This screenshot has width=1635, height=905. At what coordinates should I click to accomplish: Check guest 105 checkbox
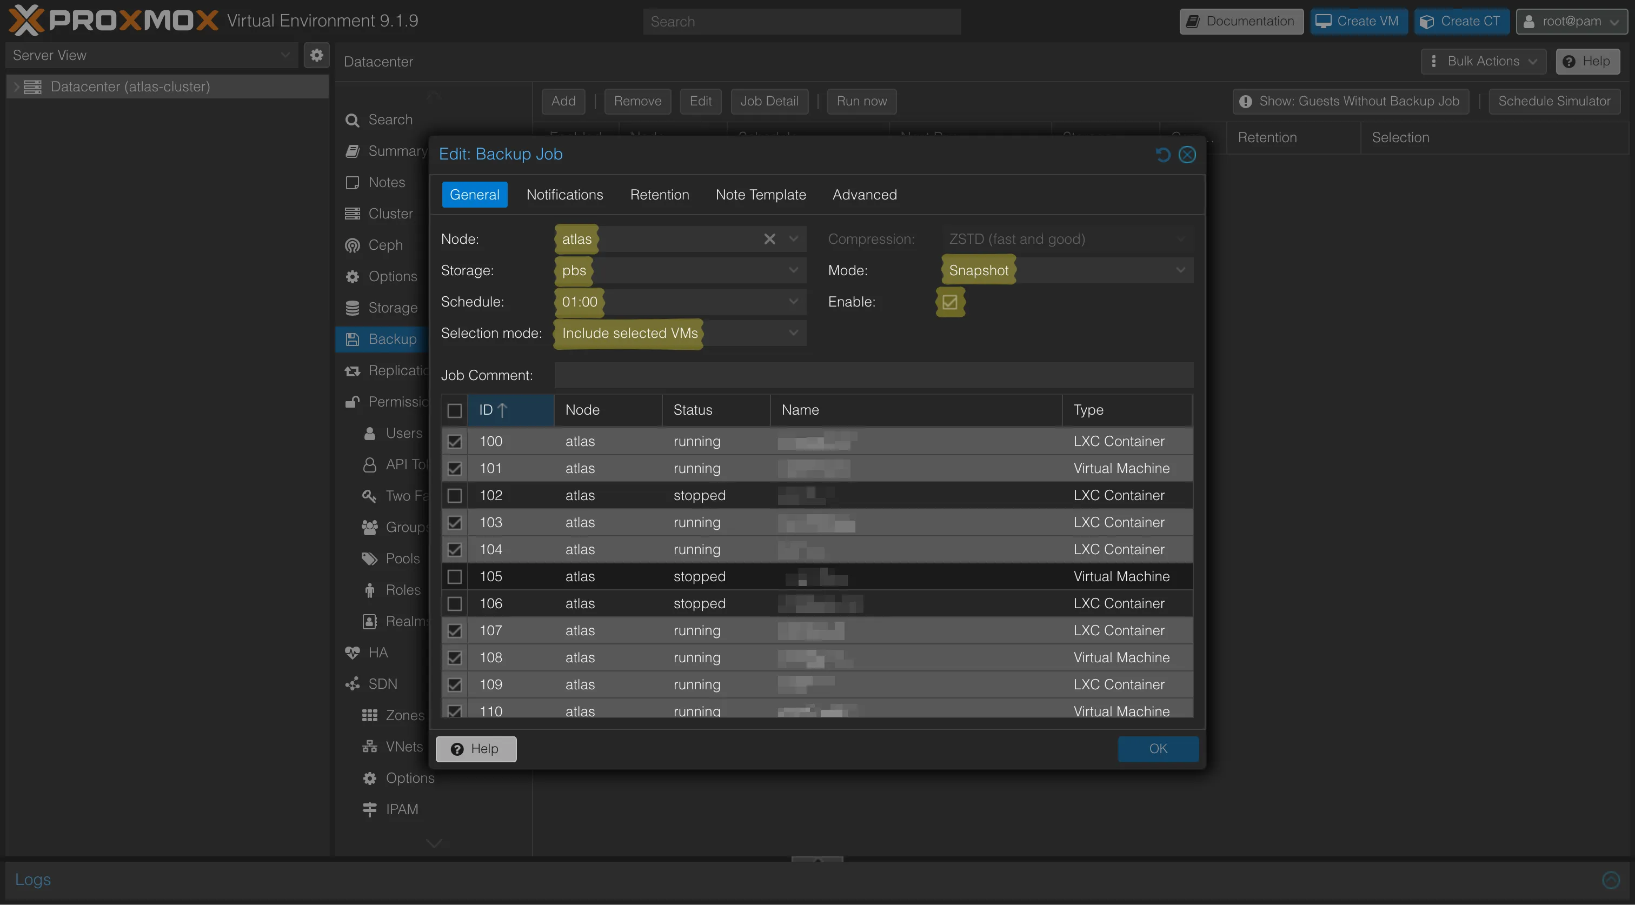click(455, 577)
